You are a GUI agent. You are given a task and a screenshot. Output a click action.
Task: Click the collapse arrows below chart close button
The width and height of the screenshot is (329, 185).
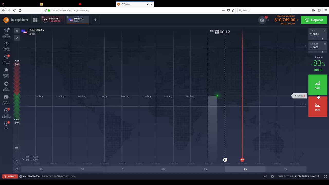coord(17,38)
